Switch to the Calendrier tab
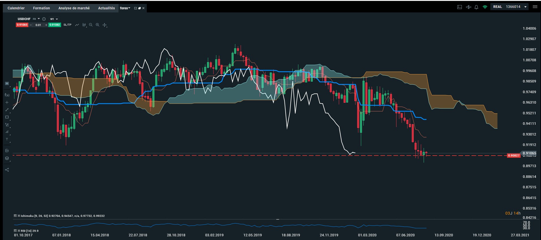 [16, 8]
